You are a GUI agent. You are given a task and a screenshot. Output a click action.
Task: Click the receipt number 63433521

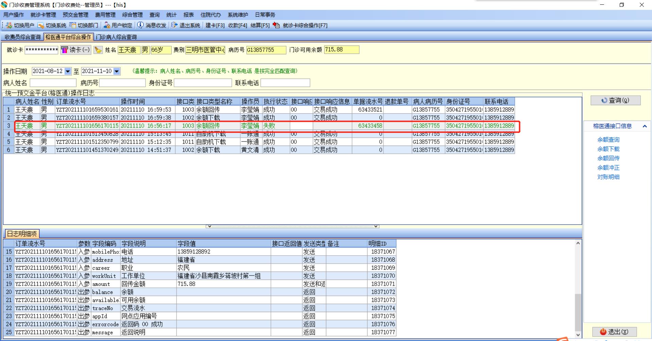(367, 110)
